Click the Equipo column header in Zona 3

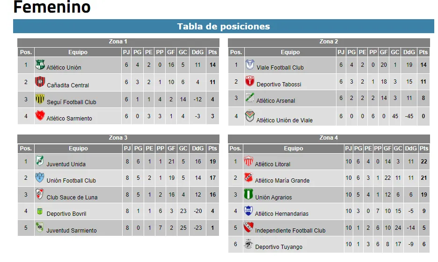[78, 149]
